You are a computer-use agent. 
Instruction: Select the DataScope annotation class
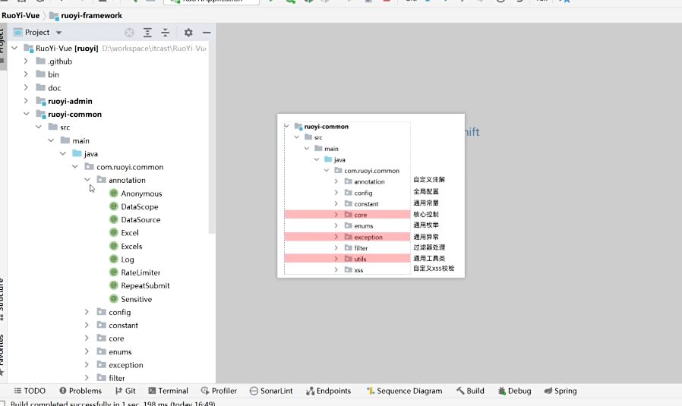click(139, 206)
